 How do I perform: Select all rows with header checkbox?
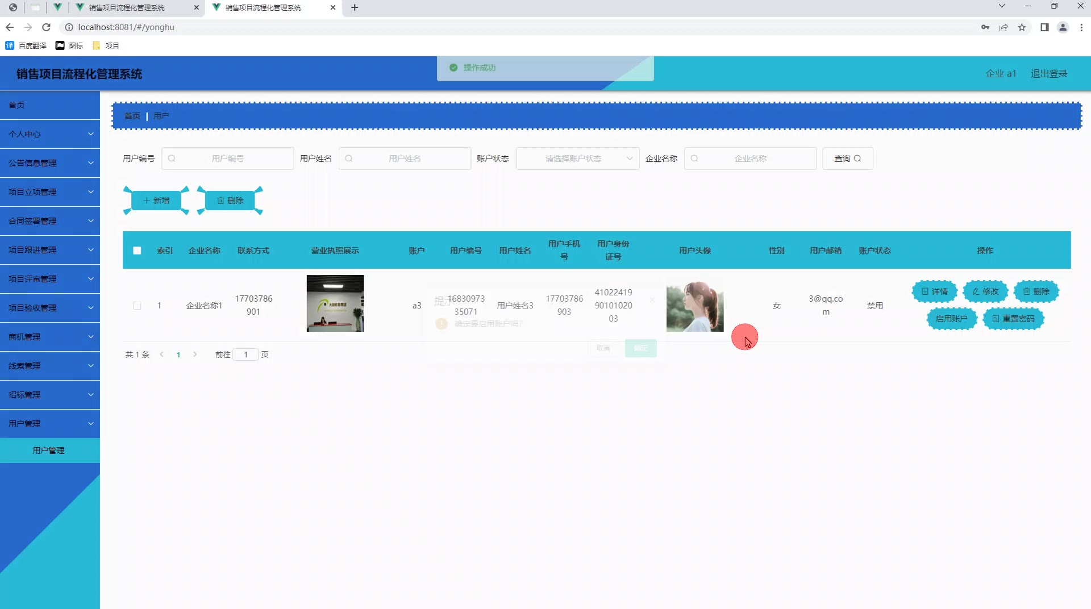click(x=137, y=251)
